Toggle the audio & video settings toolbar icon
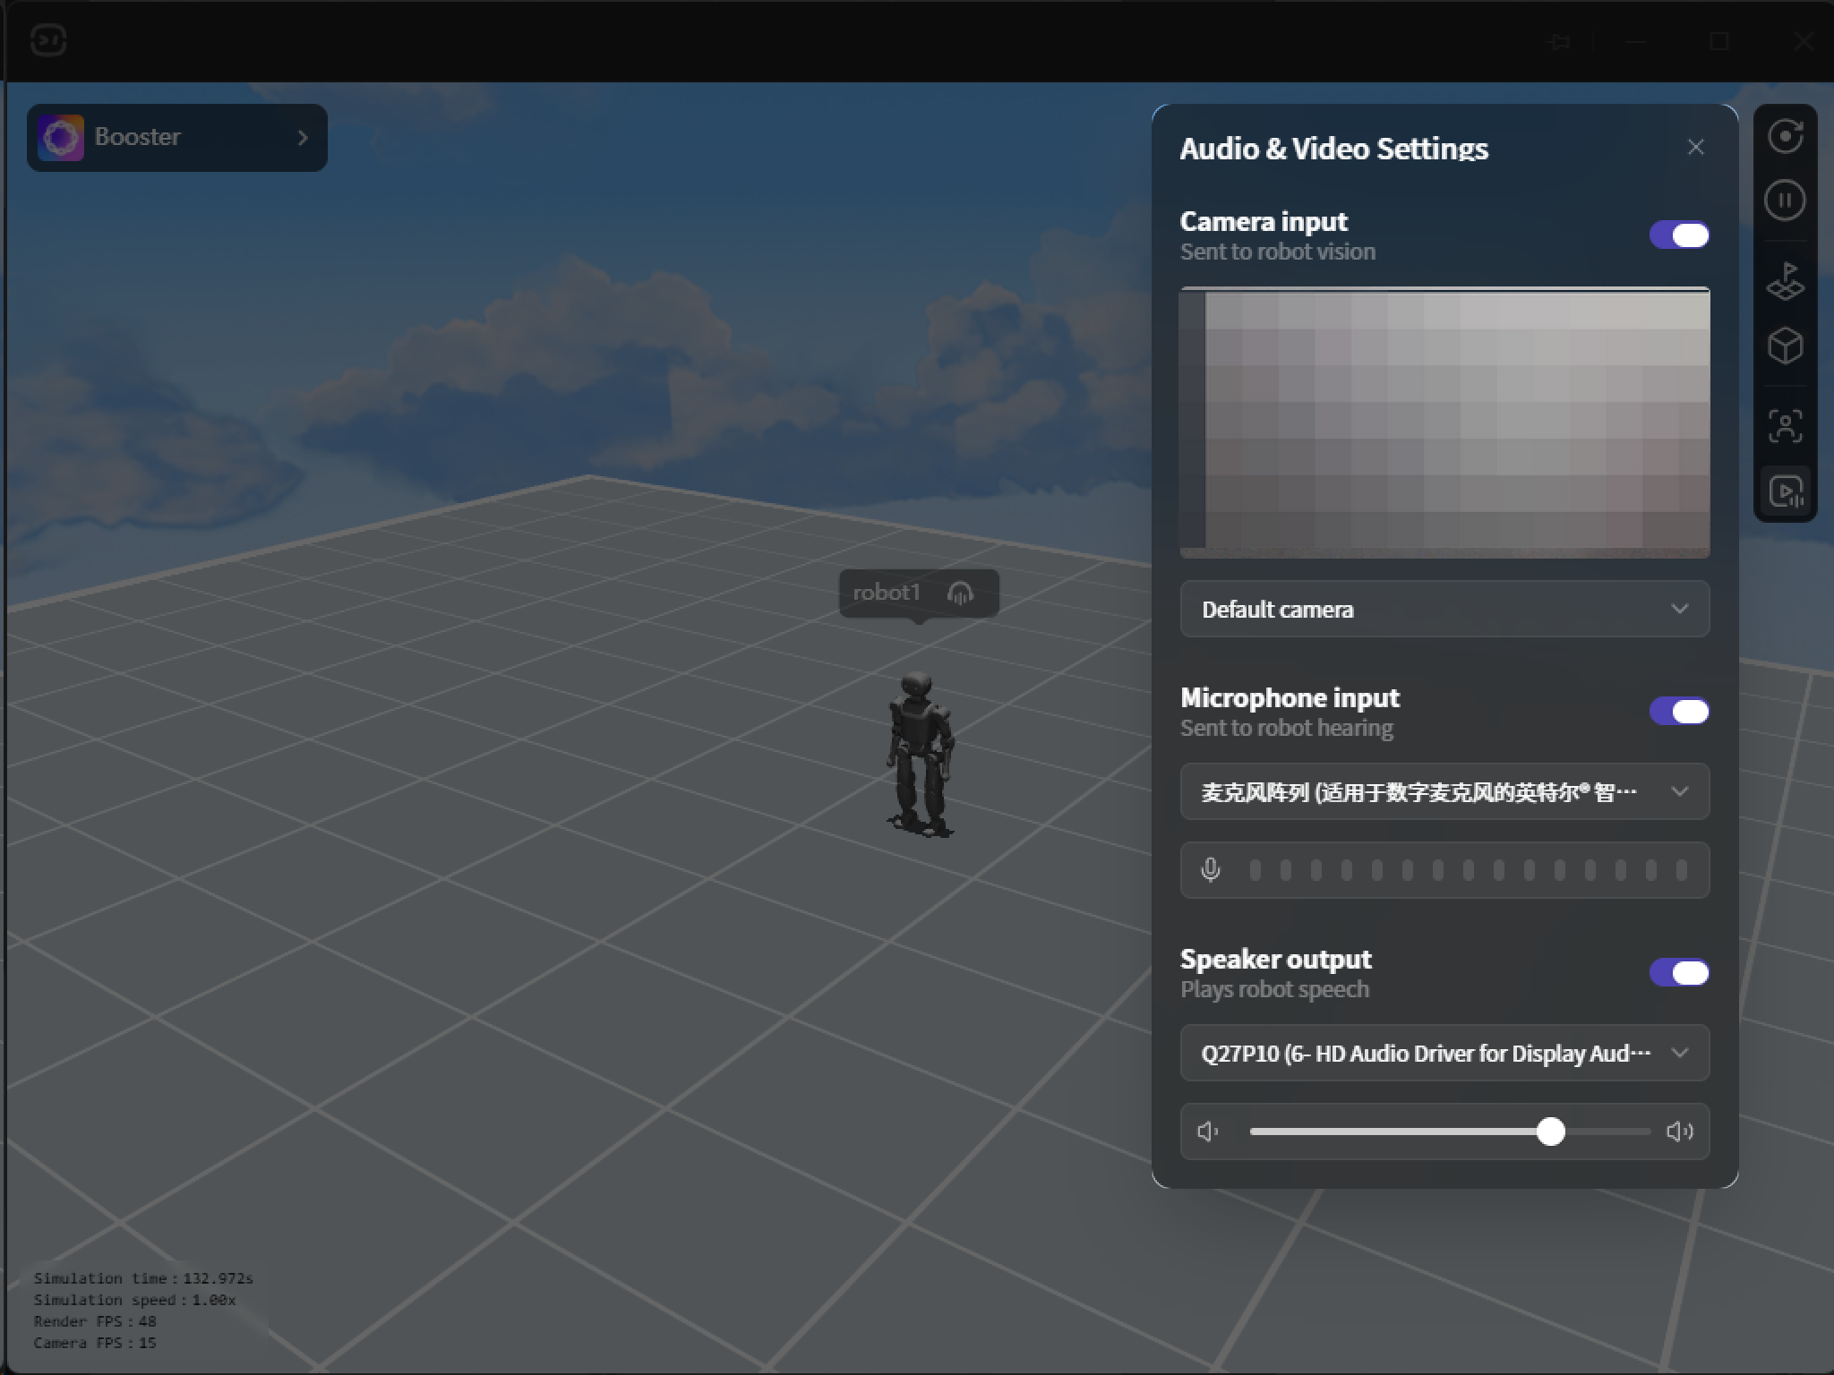Screen dimensions: 1834x1375 point(1786,491)
